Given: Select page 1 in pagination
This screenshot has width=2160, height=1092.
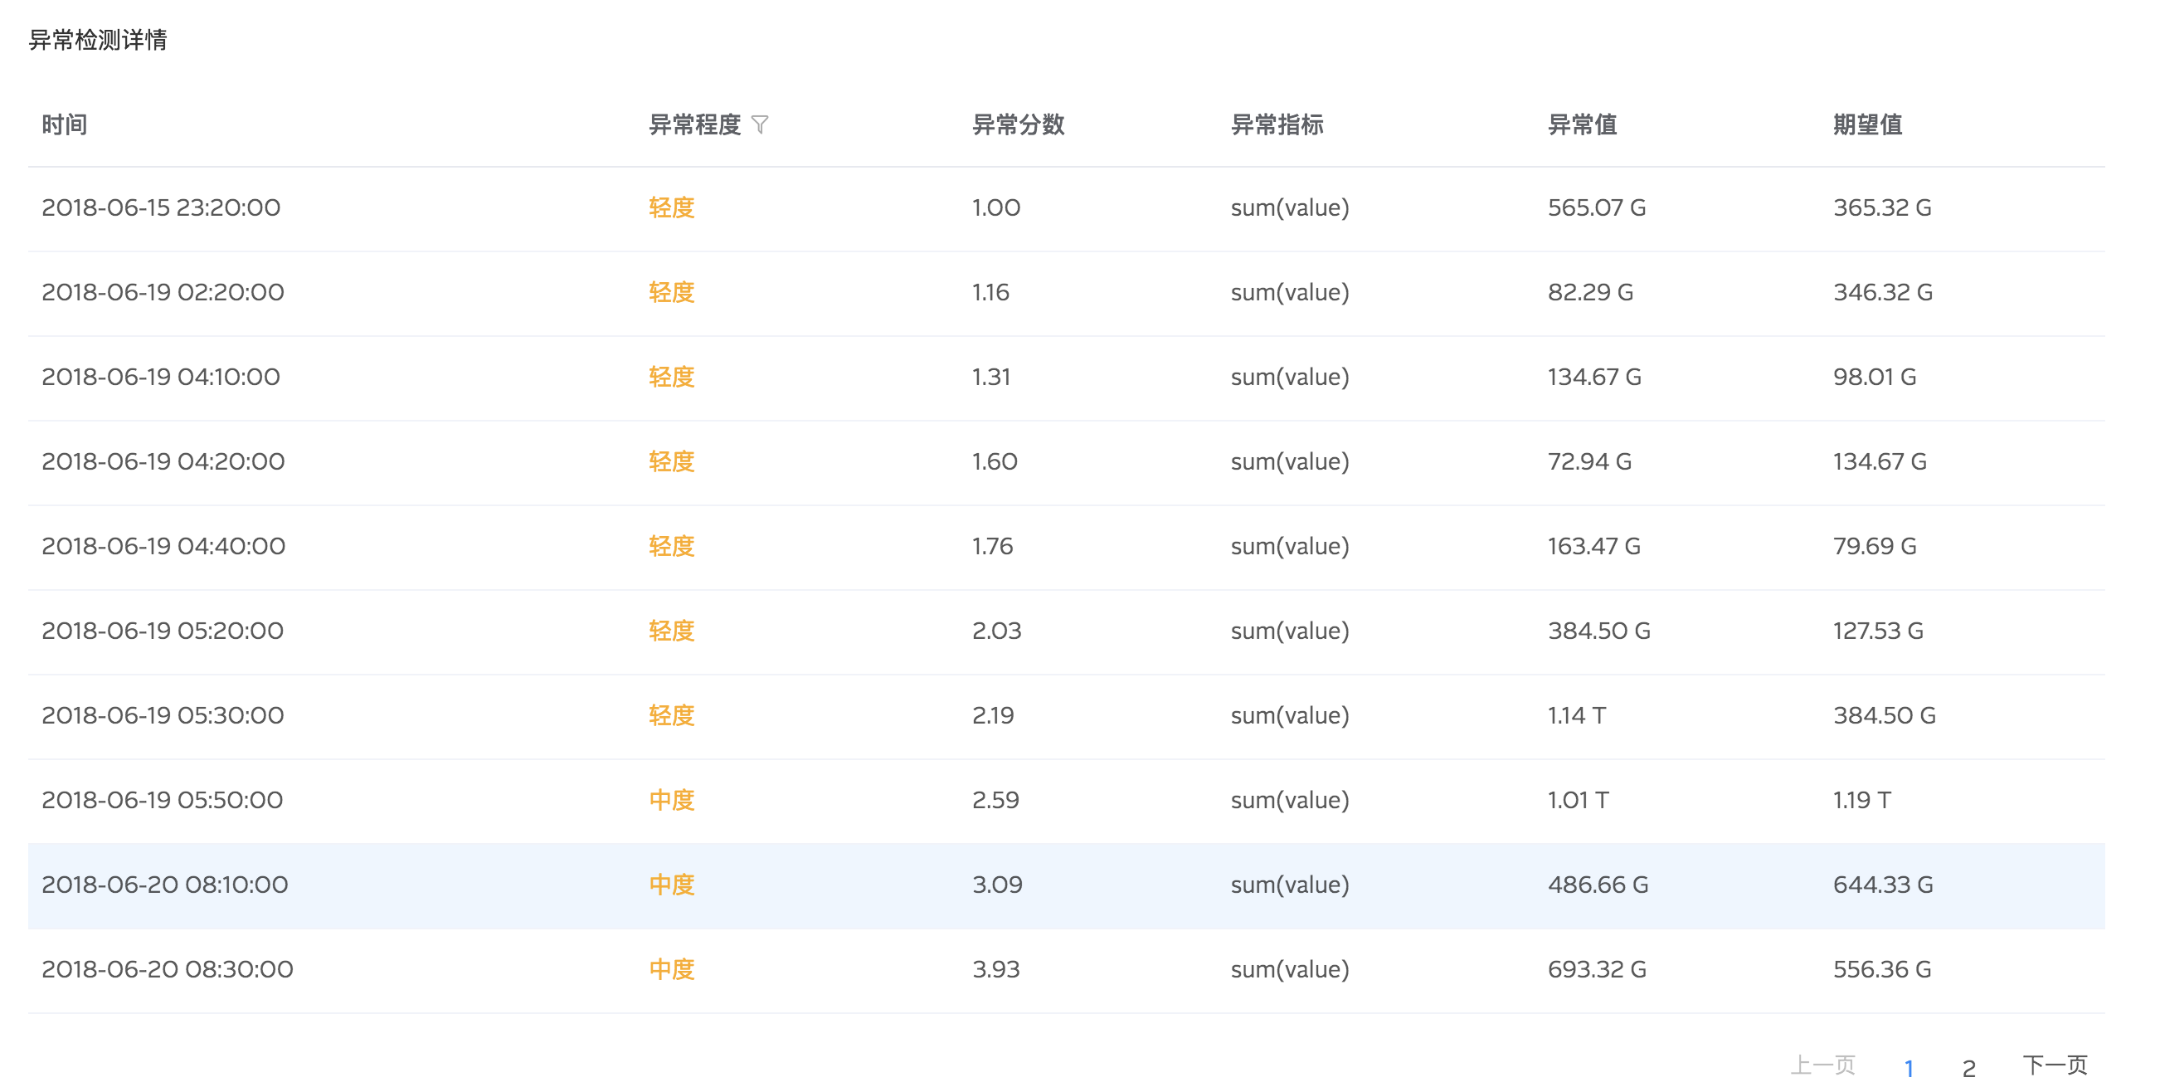Looking at the screenshot, I should tap(1909, 1068).
